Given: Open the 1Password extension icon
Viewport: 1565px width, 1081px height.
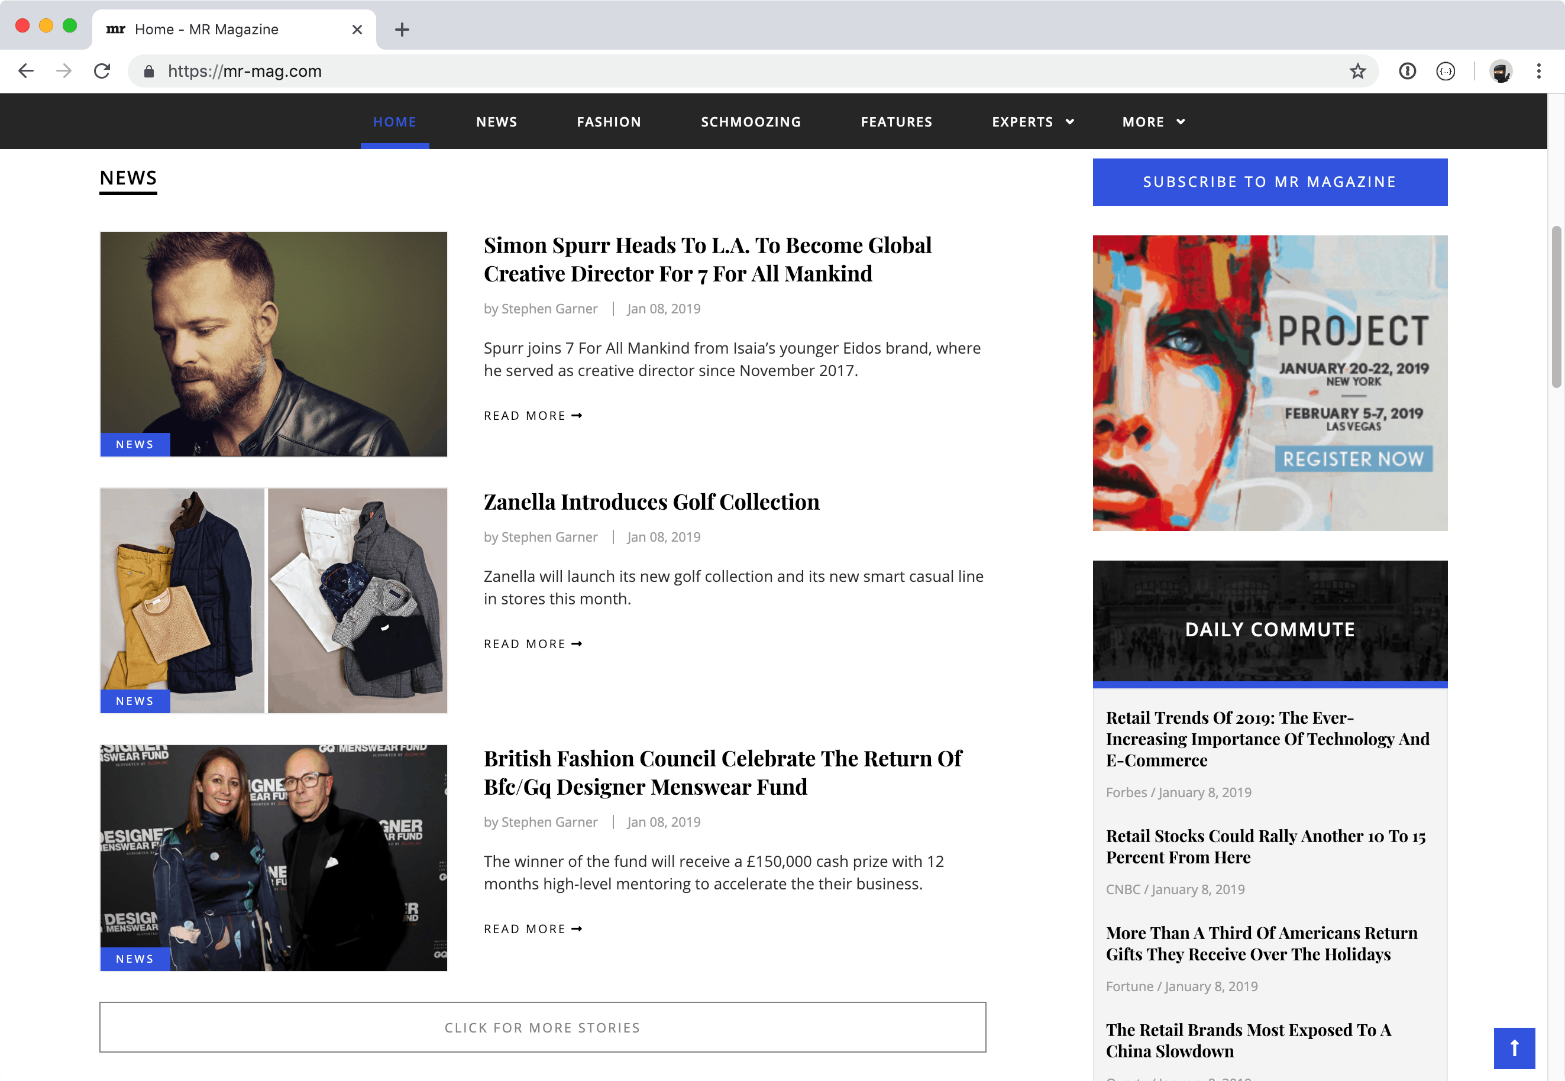Looking at the screenshot, I should (x=1407, y=71).
